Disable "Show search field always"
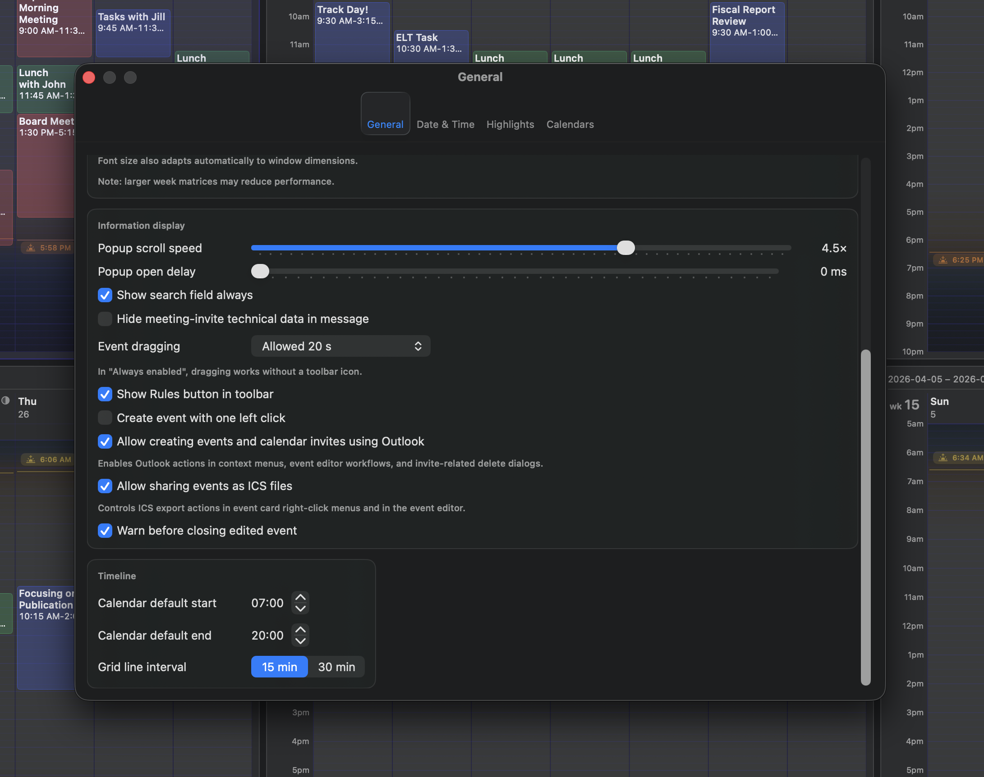 [105, 295]
